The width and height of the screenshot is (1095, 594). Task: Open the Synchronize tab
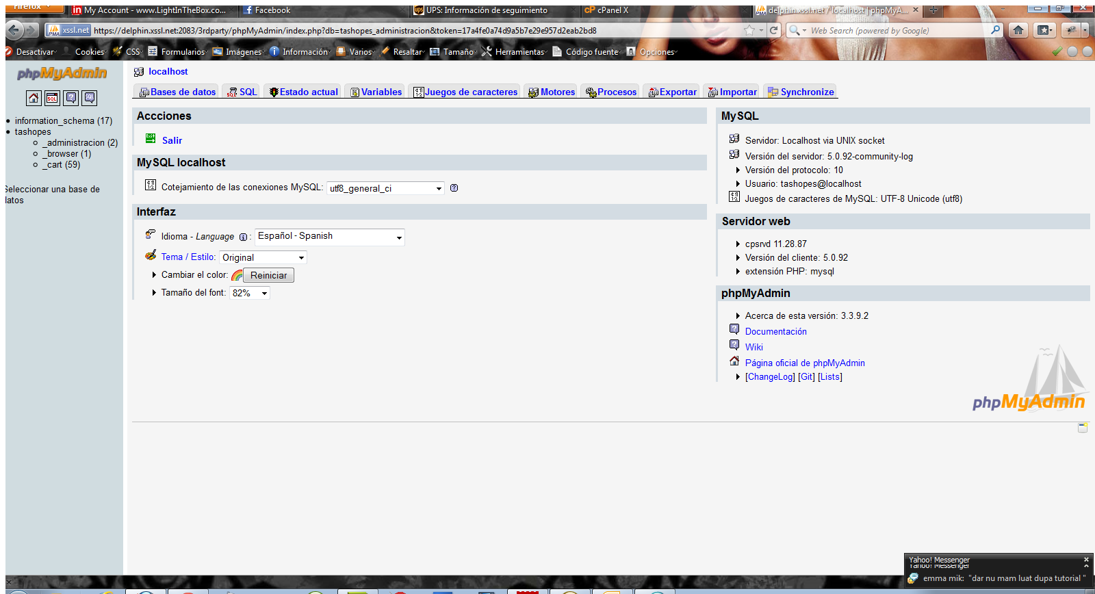(x=801, y=92)
